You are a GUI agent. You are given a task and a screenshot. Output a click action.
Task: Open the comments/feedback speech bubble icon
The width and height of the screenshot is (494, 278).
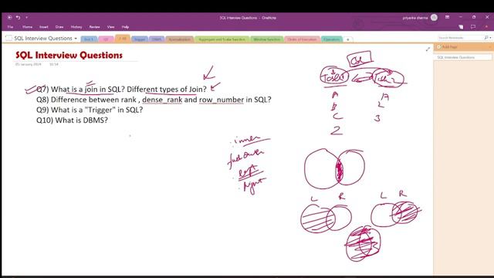pos(473,27)
